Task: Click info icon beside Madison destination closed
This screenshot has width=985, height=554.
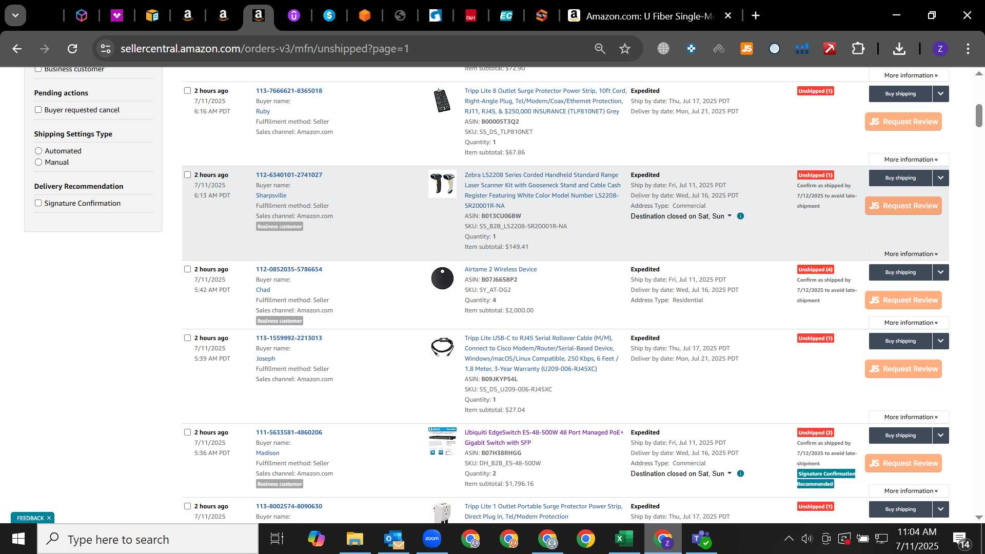Action: 740,473
